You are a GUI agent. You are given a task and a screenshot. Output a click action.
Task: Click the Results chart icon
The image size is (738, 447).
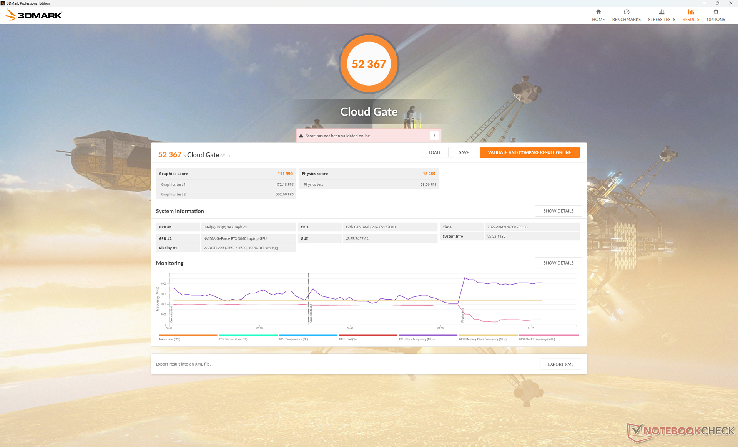(x=691, y=12)
